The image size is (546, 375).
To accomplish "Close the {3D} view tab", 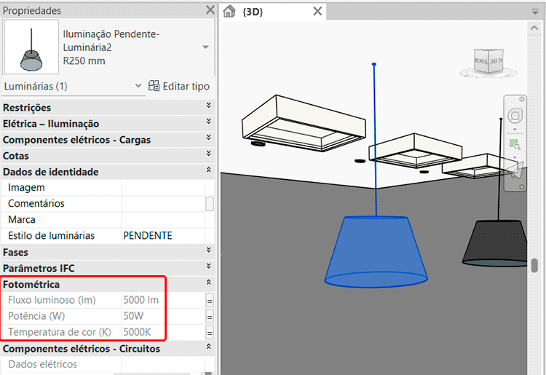I will [317, 12].
